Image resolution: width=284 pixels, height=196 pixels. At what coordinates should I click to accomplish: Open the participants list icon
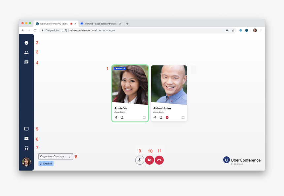26,53
